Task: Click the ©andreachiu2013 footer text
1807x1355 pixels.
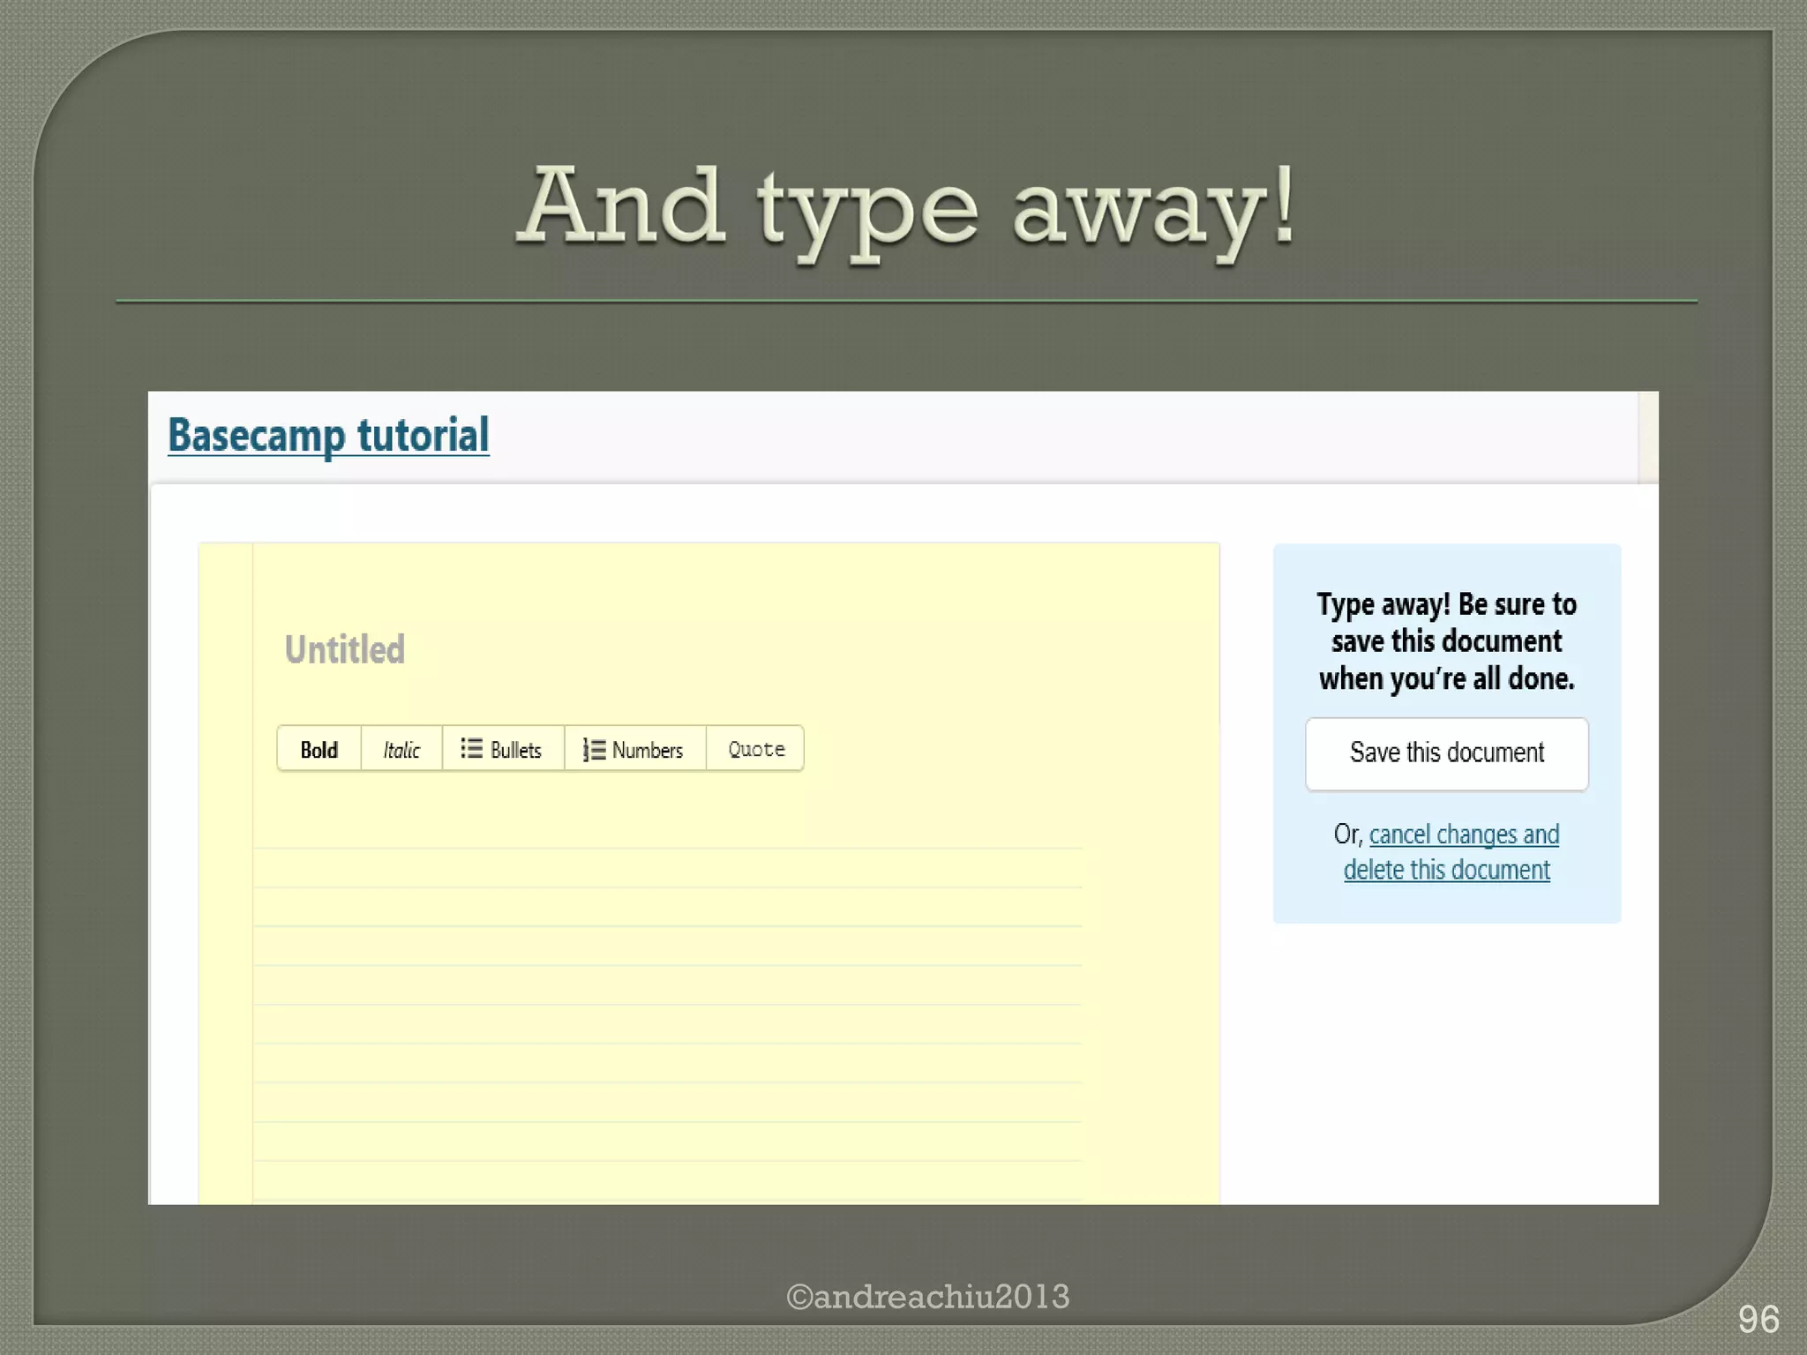Action: [927, 1297]
